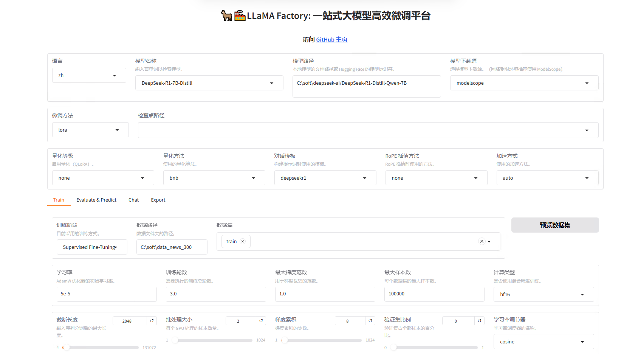Click the 模型路径 text field
The width and height of the screenshot is (641, 354).
(x=367, y=86)
